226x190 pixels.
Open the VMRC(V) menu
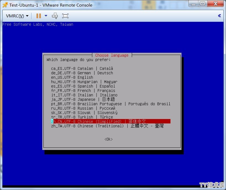17,16
